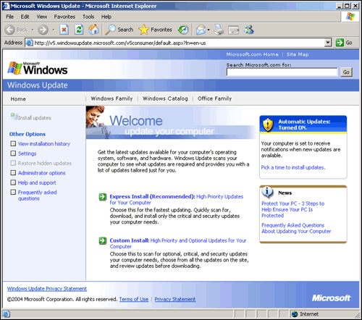Go to Home page icon
362x320 pixels.
tap(93, 30)
